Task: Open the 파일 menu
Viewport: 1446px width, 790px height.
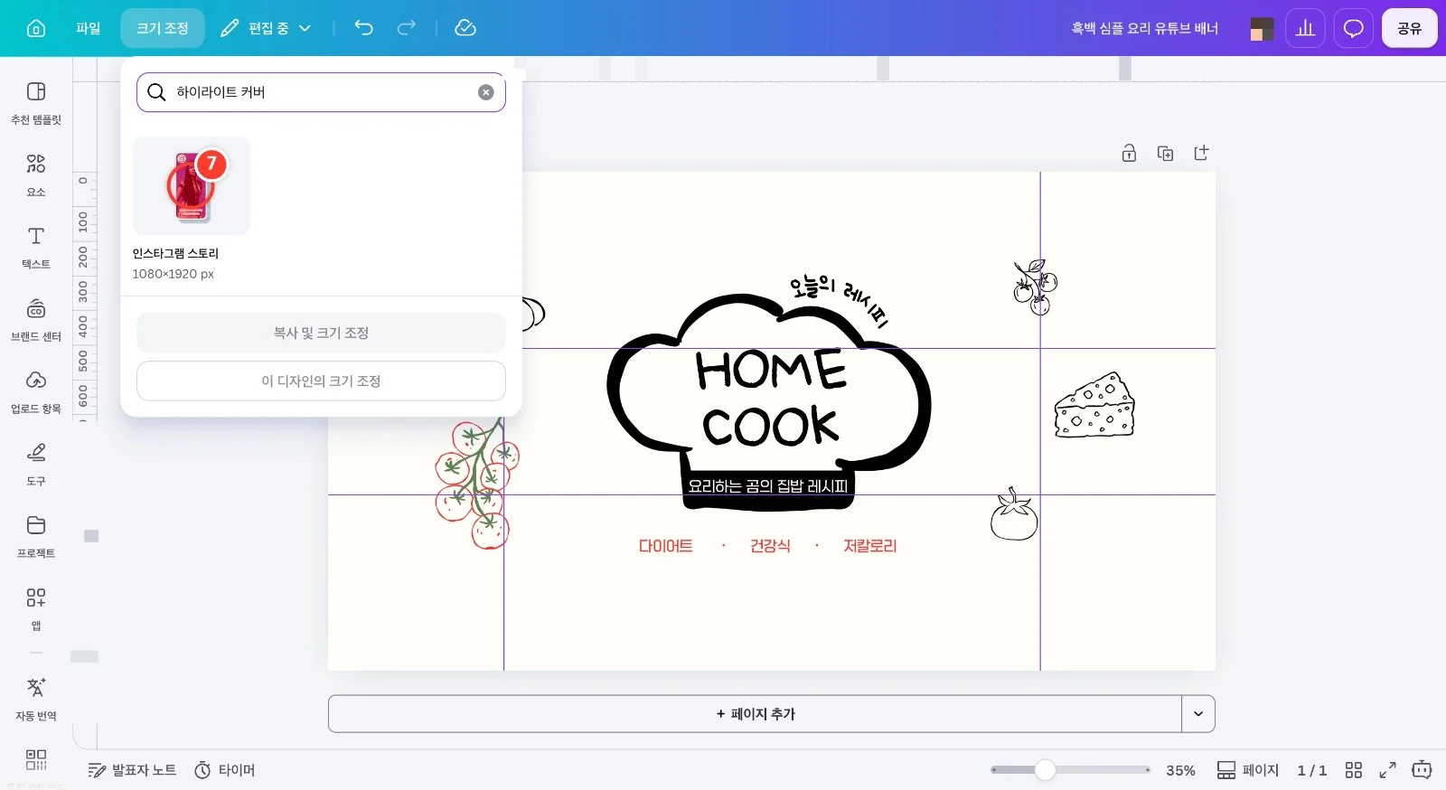Action: (x=89, y=28)
